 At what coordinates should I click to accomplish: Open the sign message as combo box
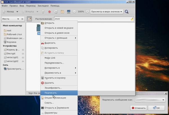pyautogui.click(x=150, y=99)
